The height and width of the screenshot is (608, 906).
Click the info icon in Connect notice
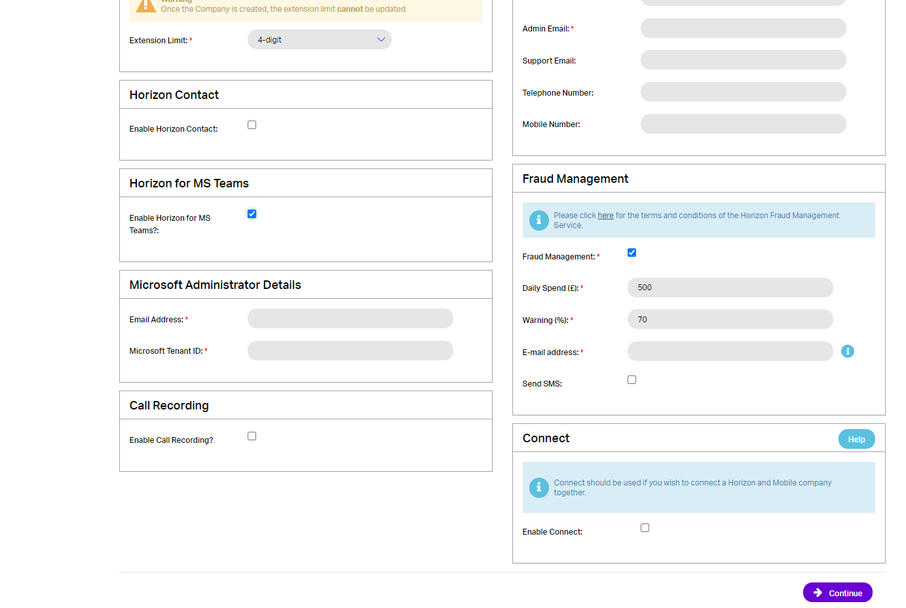(x=538, y=487)
